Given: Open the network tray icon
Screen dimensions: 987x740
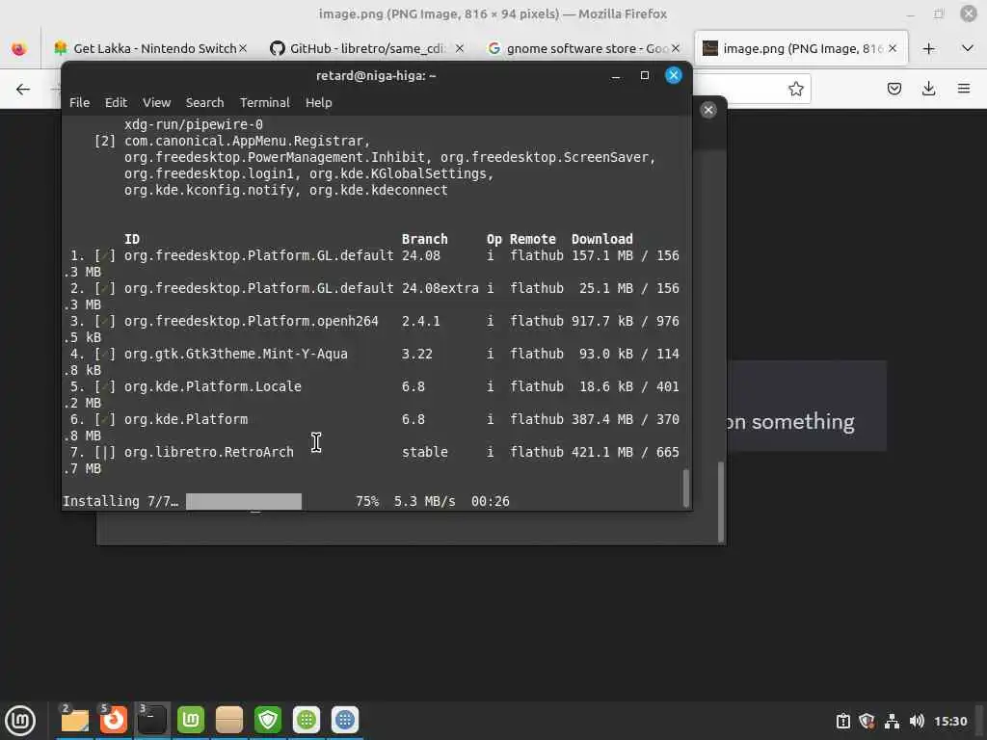Looking at the screenshot, I should tap(892, 721).
